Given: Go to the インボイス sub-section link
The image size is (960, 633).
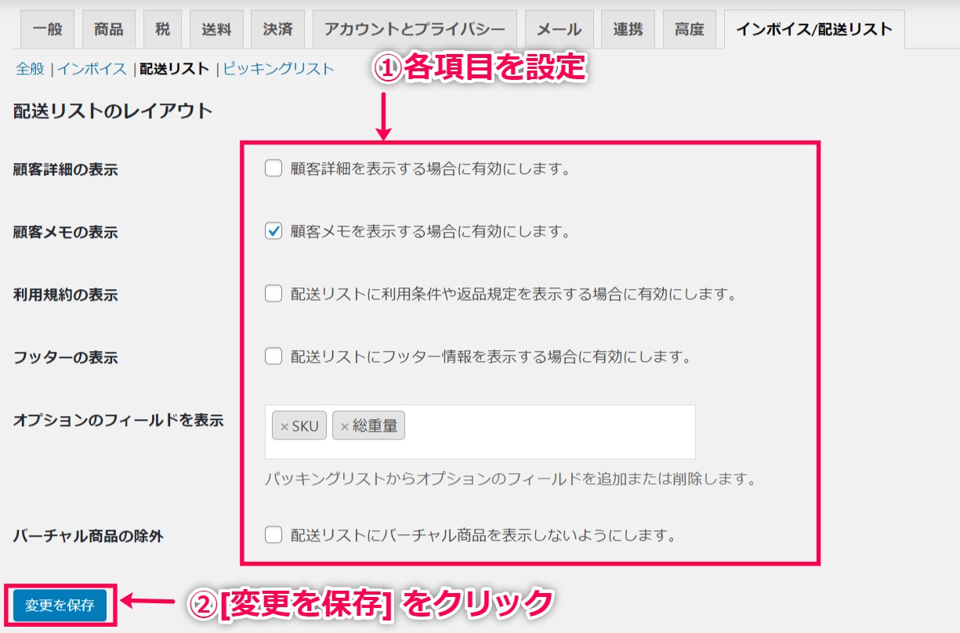Looking at the screenshot, I should pos(92,69).
